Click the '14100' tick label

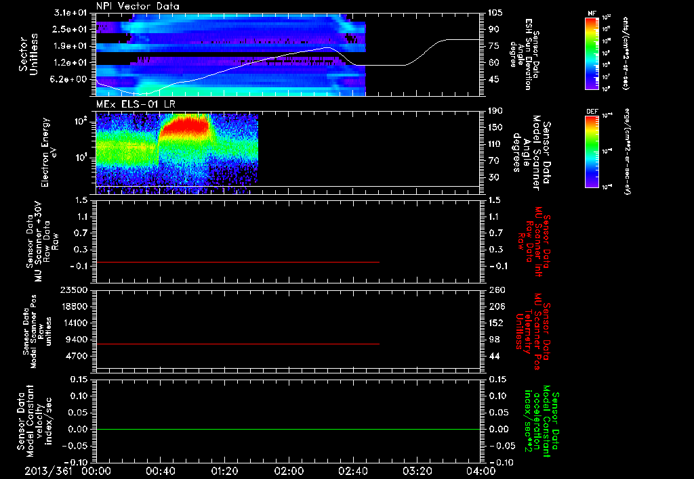point(75,323)
